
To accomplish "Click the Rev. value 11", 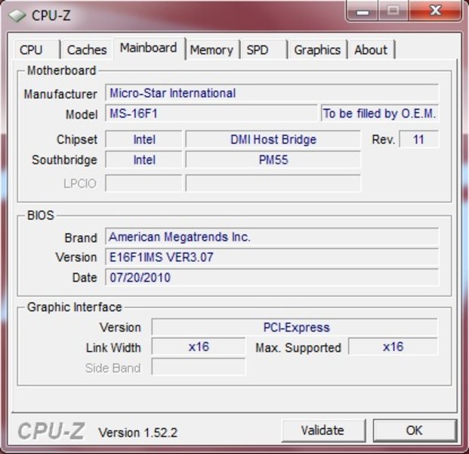I will (x=418, y=139).
